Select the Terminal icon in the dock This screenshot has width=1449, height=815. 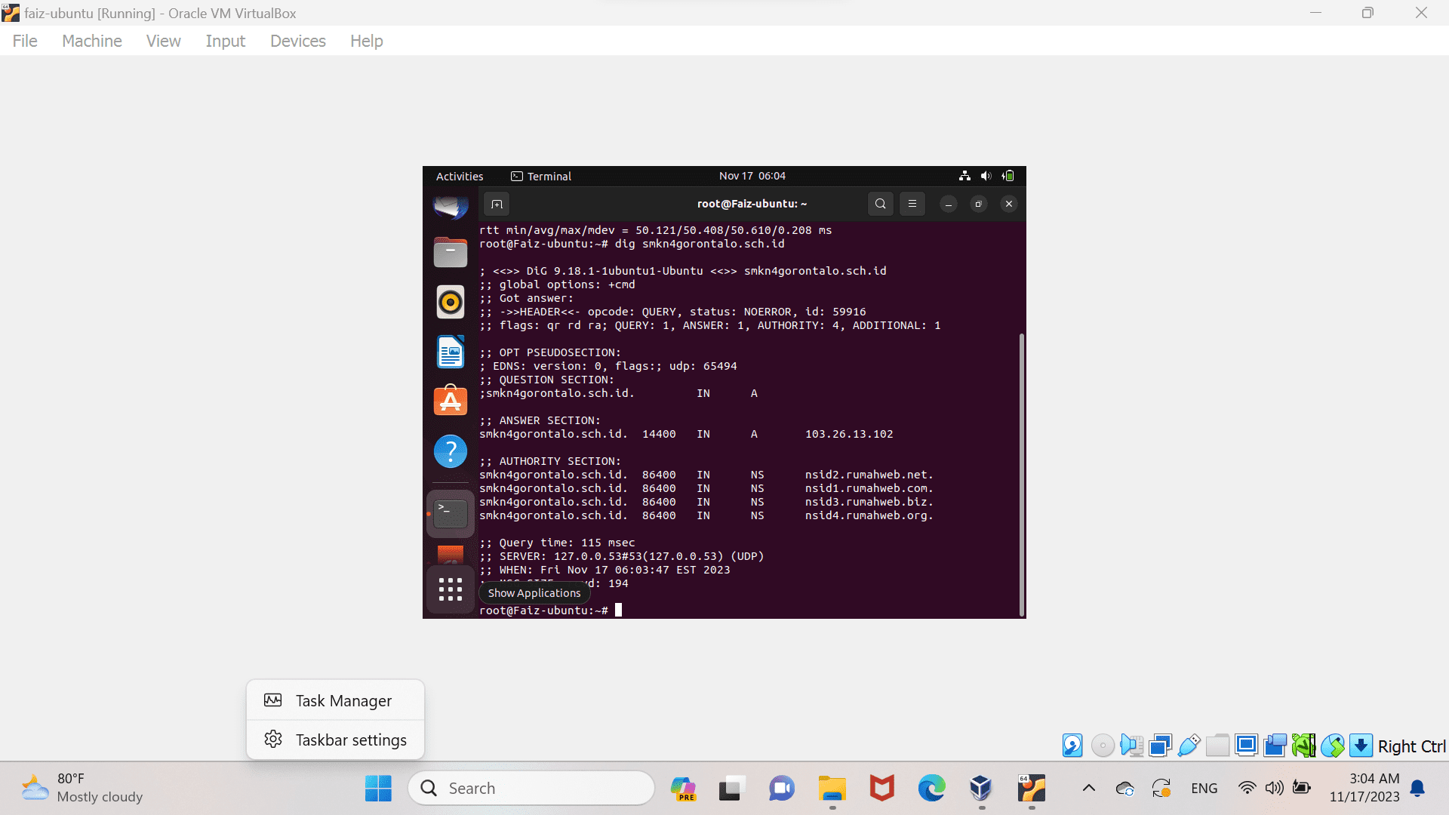click(451, 514)
